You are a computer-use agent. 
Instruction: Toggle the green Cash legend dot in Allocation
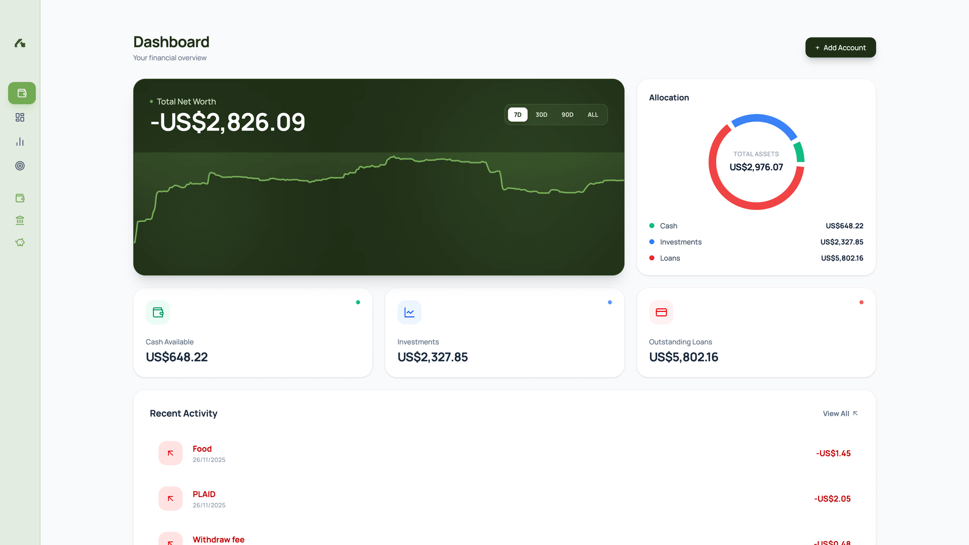pos(651,226)
